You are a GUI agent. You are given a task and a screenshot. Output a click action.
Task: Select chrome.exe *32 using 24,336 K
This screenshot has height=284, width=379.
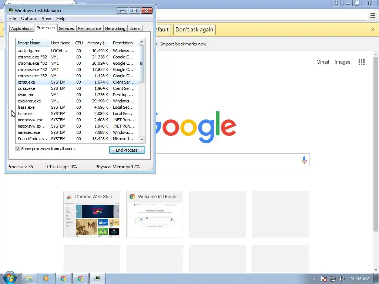click(x=77, y=57)
